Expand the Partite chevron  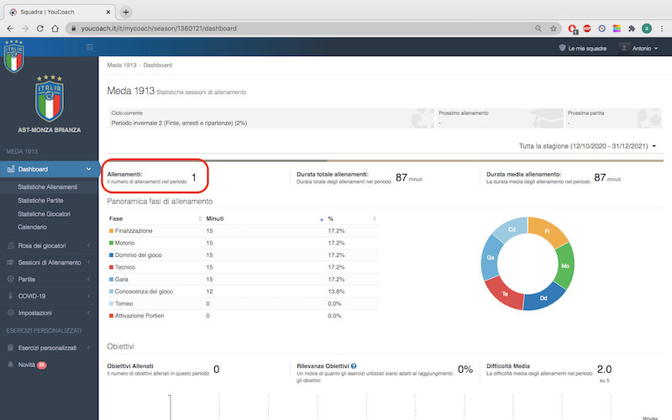89,279
